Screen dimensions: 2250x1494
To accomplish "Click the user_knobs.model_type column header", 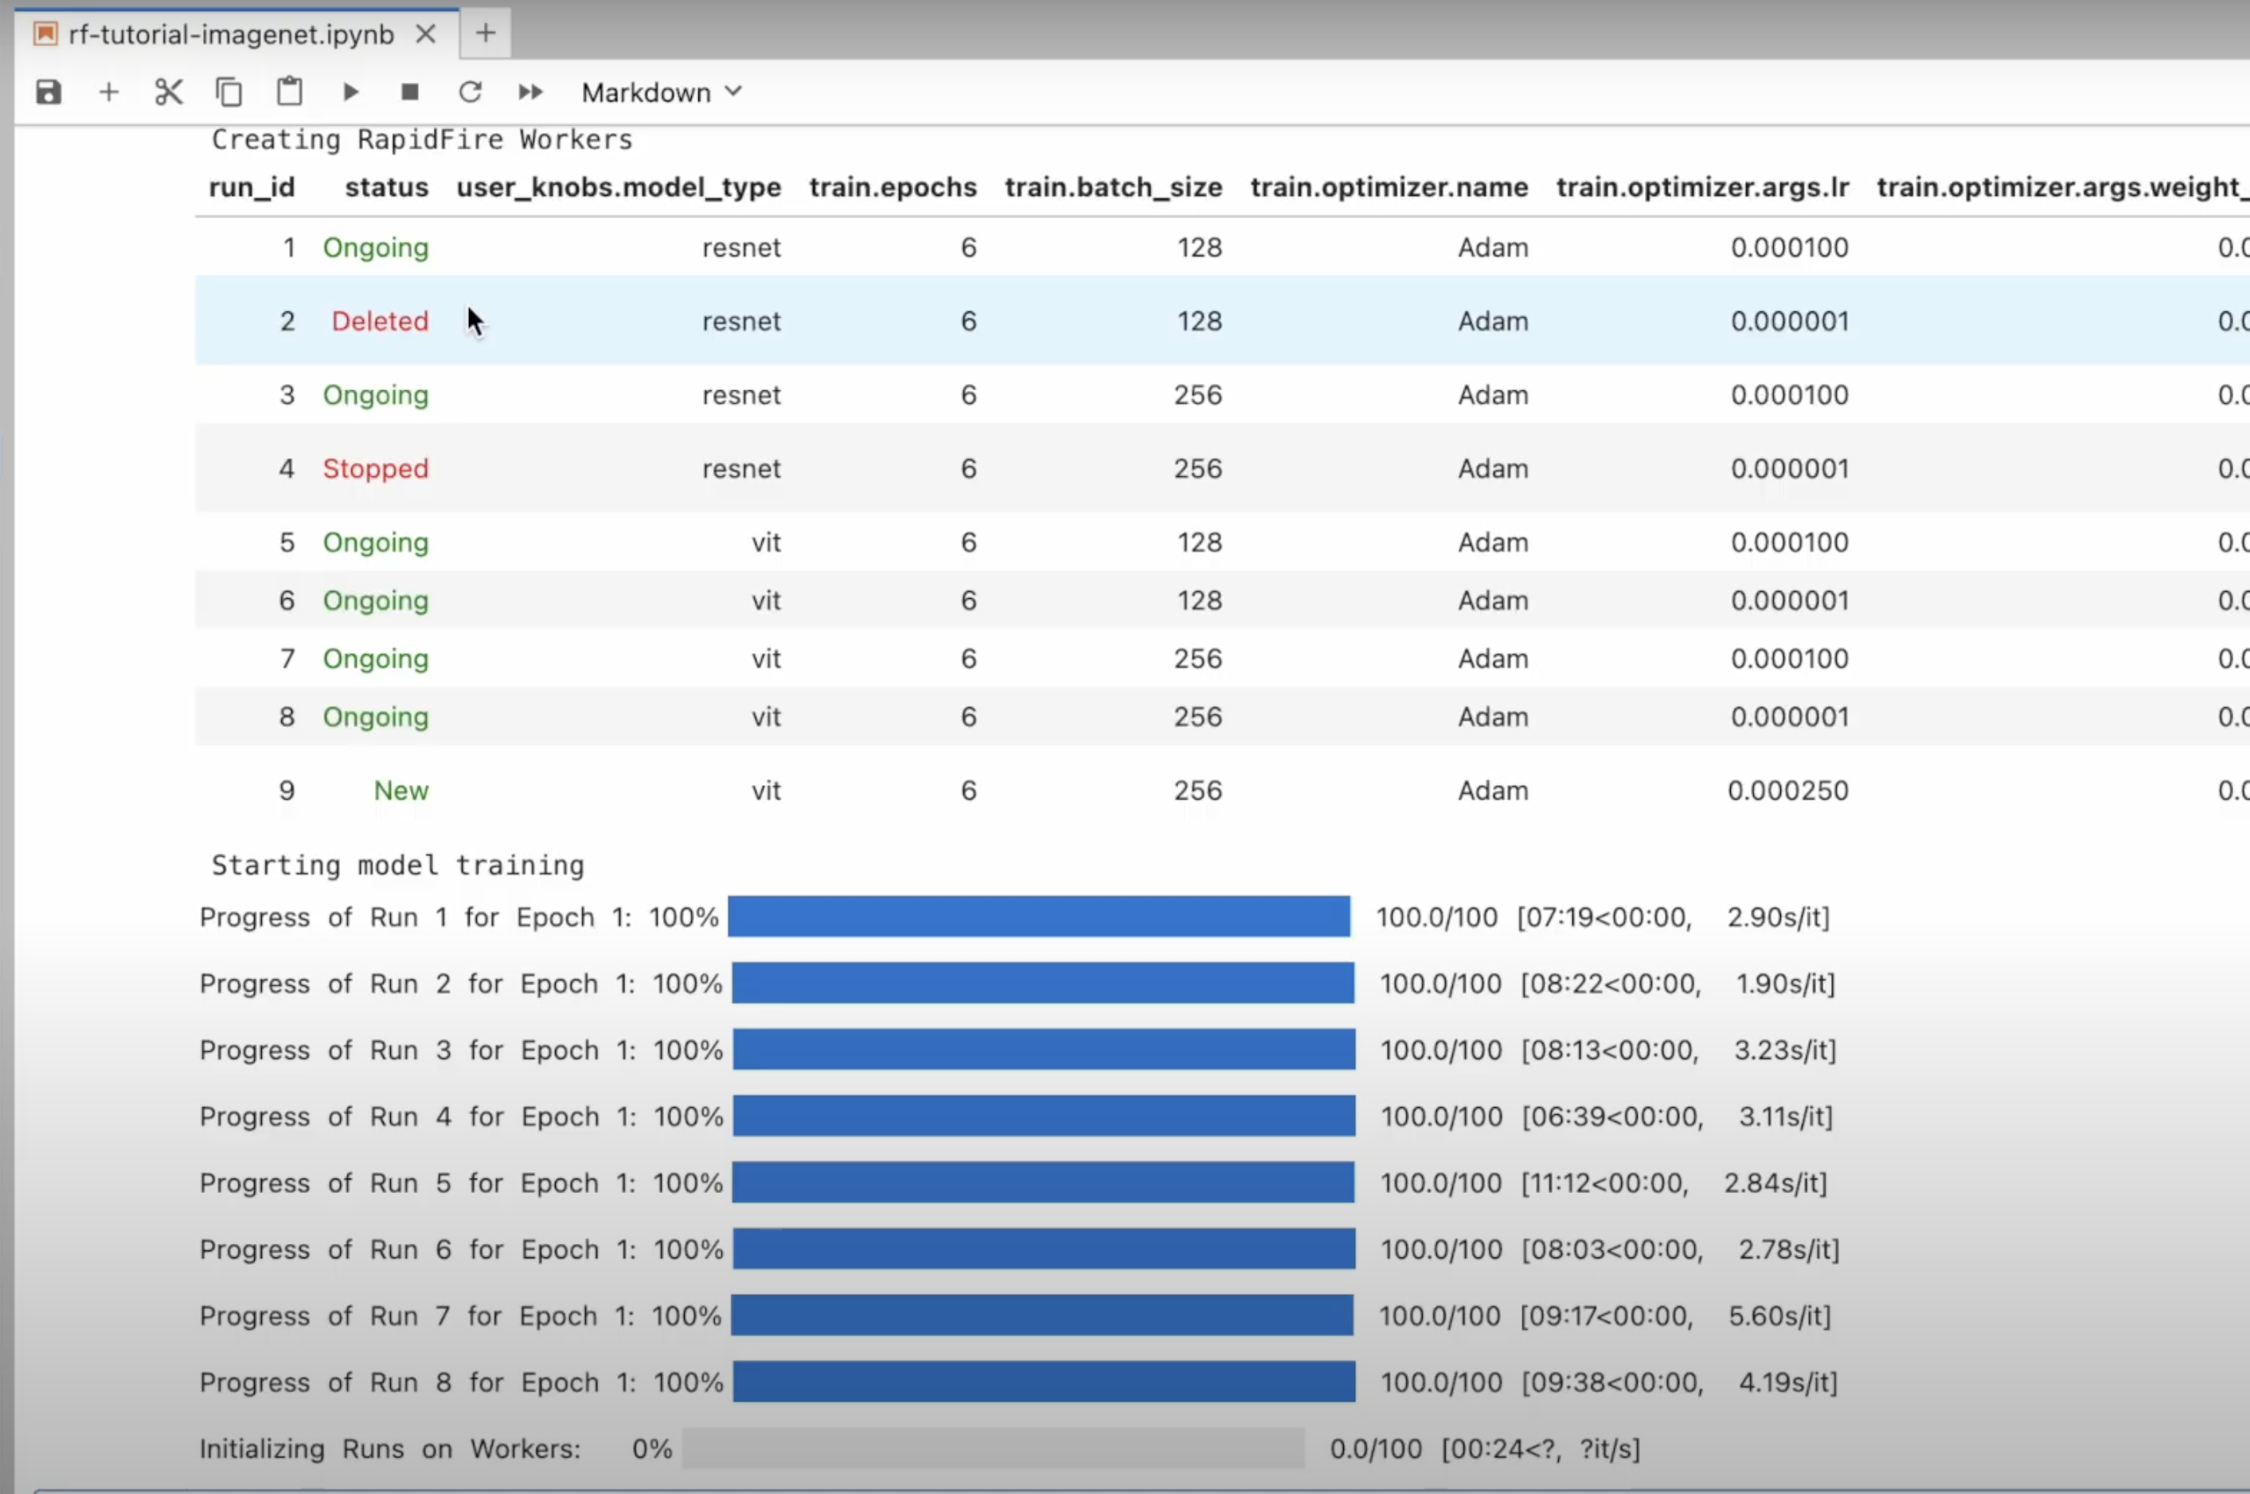I will (618, 186).
